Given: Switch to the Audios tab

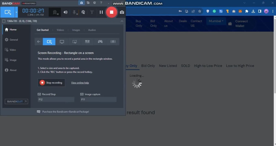Looking at the screenshot, I should [92, 30].
